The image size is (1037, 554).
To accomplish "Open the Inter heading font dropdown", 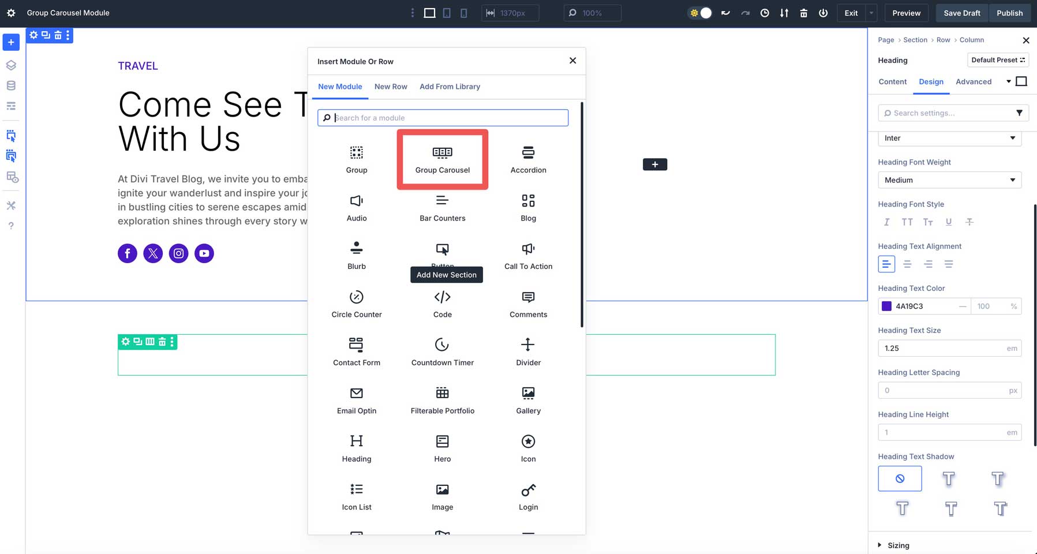I will (949, 138).
